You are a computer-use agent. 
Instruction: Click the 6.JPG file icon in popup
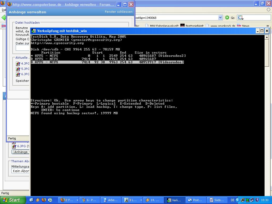tap(18, 74)
